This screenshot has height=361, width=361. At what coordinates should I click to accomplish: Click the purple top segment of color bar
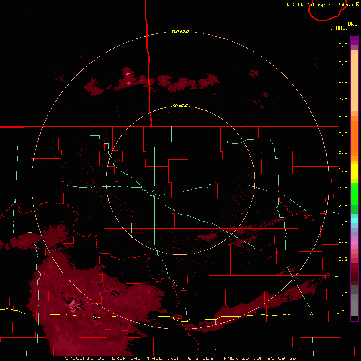[354, 41]
